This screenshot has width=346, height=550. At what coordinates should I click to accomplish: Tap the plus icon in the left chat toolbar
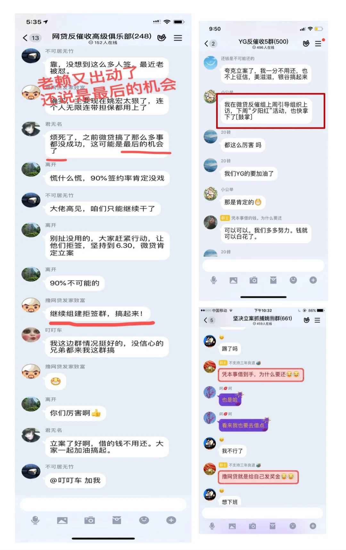pos(171,520)
